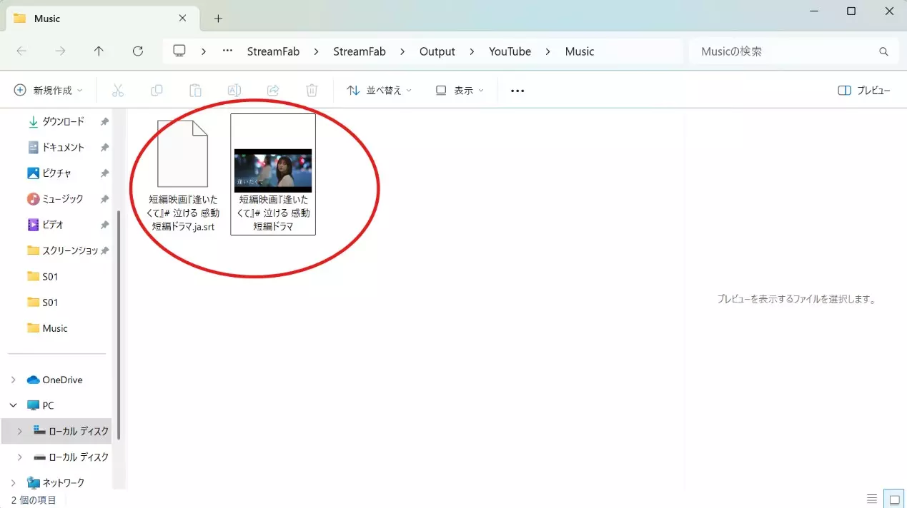
Task: Click the Musicの検索 search box
Action: click(793, 51)
